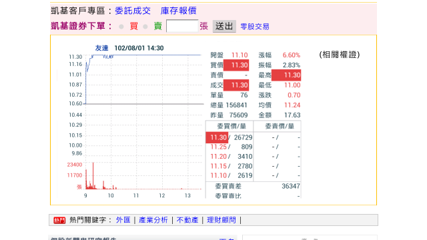The width and height of the screenshot is (427, 240).
Task: Open the 零股交易 link
Action: [x=255, y=27]
